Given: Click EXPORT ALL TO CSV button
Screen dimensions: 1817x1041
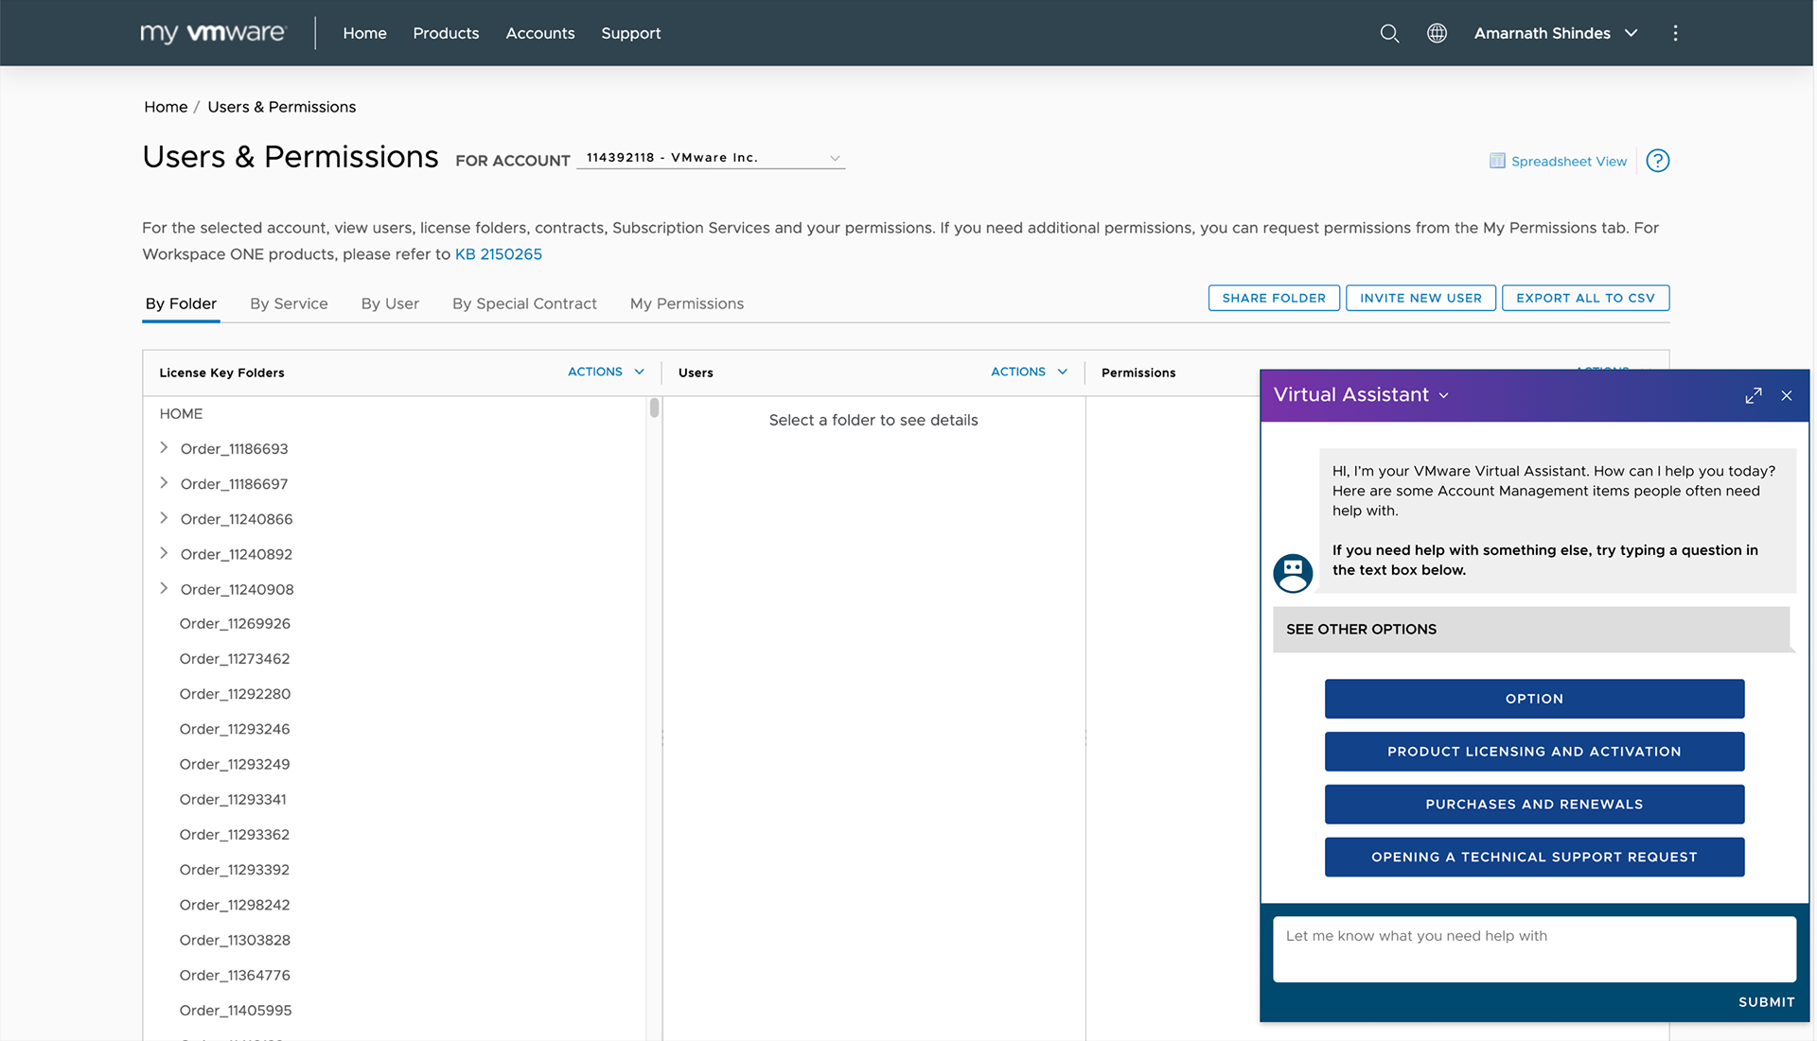Looking at the screenshot, I should [x=1585, y=298].
